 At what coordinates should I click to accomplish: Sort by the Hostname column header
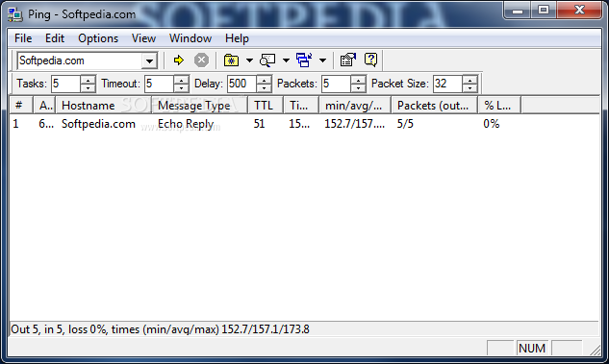tap(104, 106)
